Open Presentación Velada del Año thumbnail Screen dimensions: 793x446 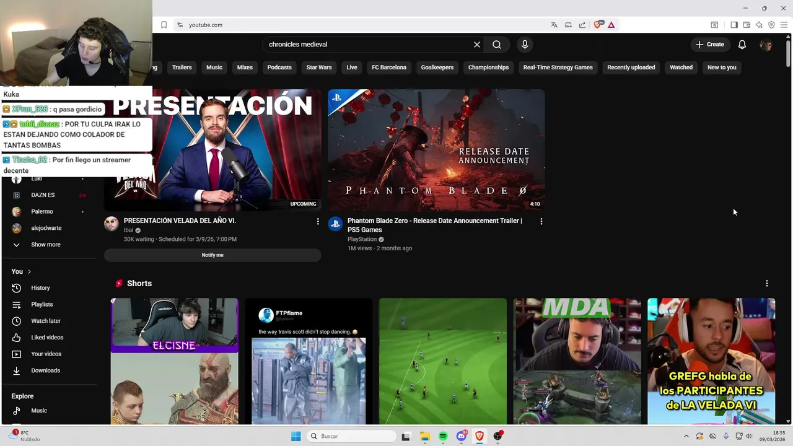pyautogui.click(x=212, y=150)
